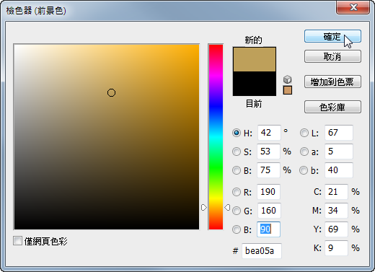This screenshot has width=375, height=272.
Task: Click the 目前 label below the swatch
Action: [x=254, y=104]
